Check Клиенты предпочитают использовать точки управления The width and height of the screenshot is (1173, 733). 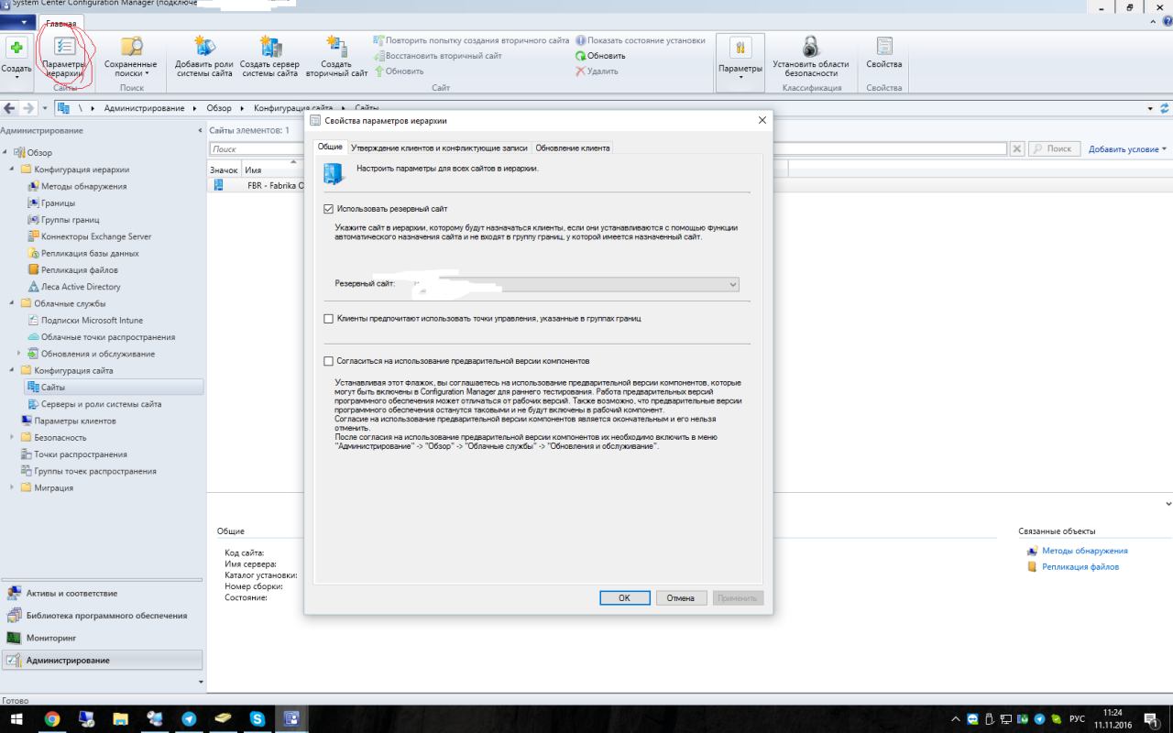[329, 319]
